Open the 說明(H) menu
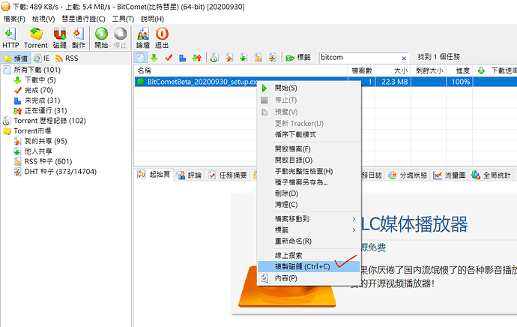 [x=152, y=19]
